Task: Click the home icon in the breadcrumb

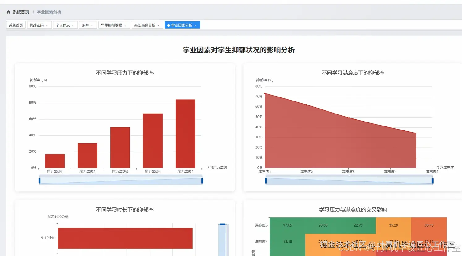Action: (x=8, y=12)
